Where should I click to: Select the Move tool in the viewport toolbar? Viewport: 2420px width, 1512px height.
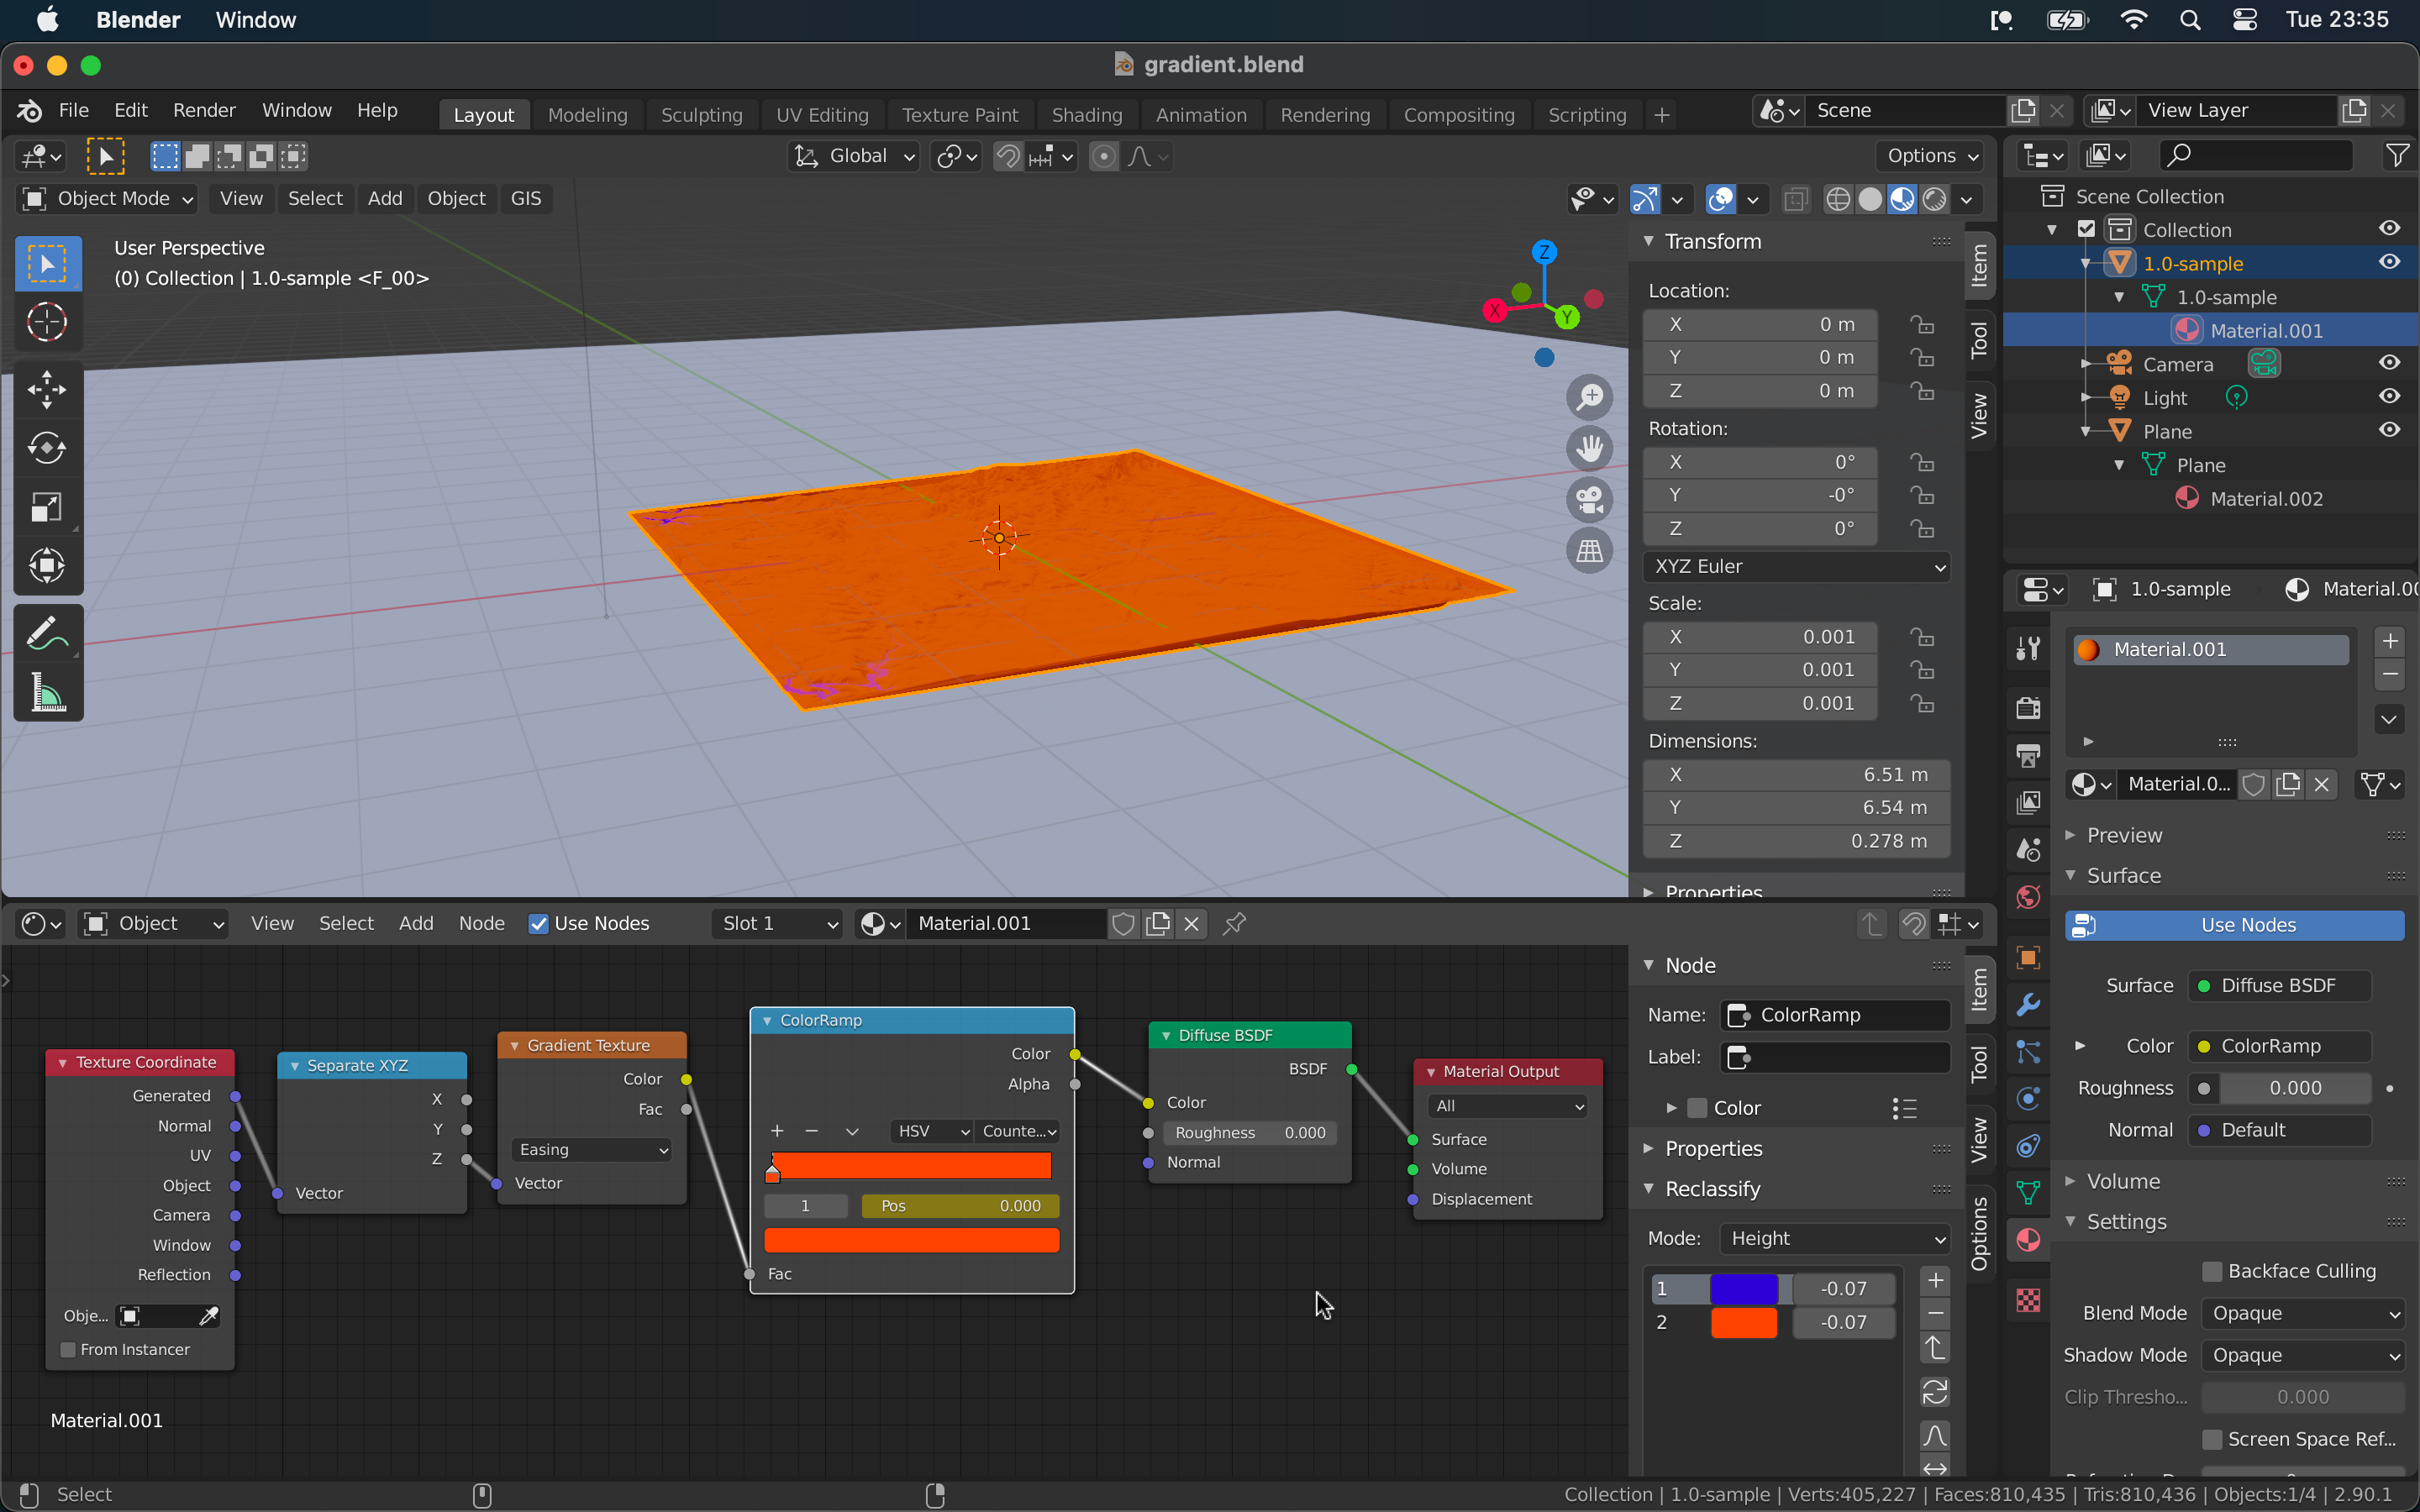tap(47, 389)
